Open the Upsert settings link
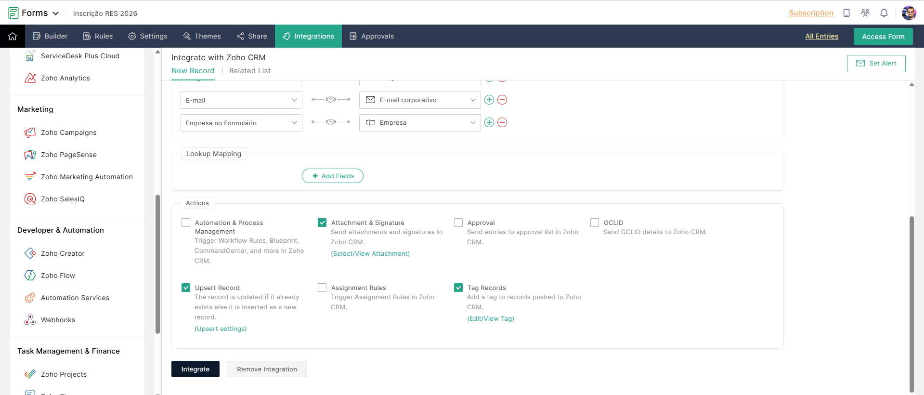924x395 pixels. point(221,329)
